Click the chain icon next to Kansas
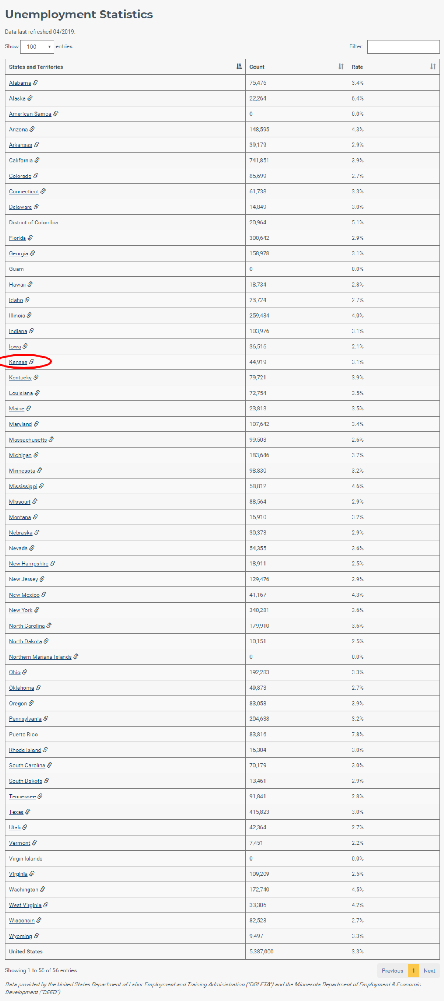The width and height of the screenshot is (444, 1001). (32, 362)
